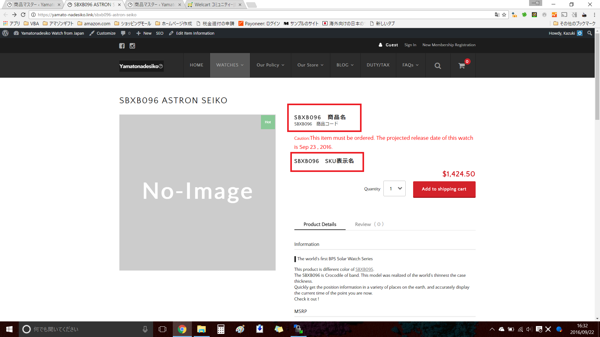
Task: Open the Payoneer ログイン bookmark
Action: coord(259,23)
